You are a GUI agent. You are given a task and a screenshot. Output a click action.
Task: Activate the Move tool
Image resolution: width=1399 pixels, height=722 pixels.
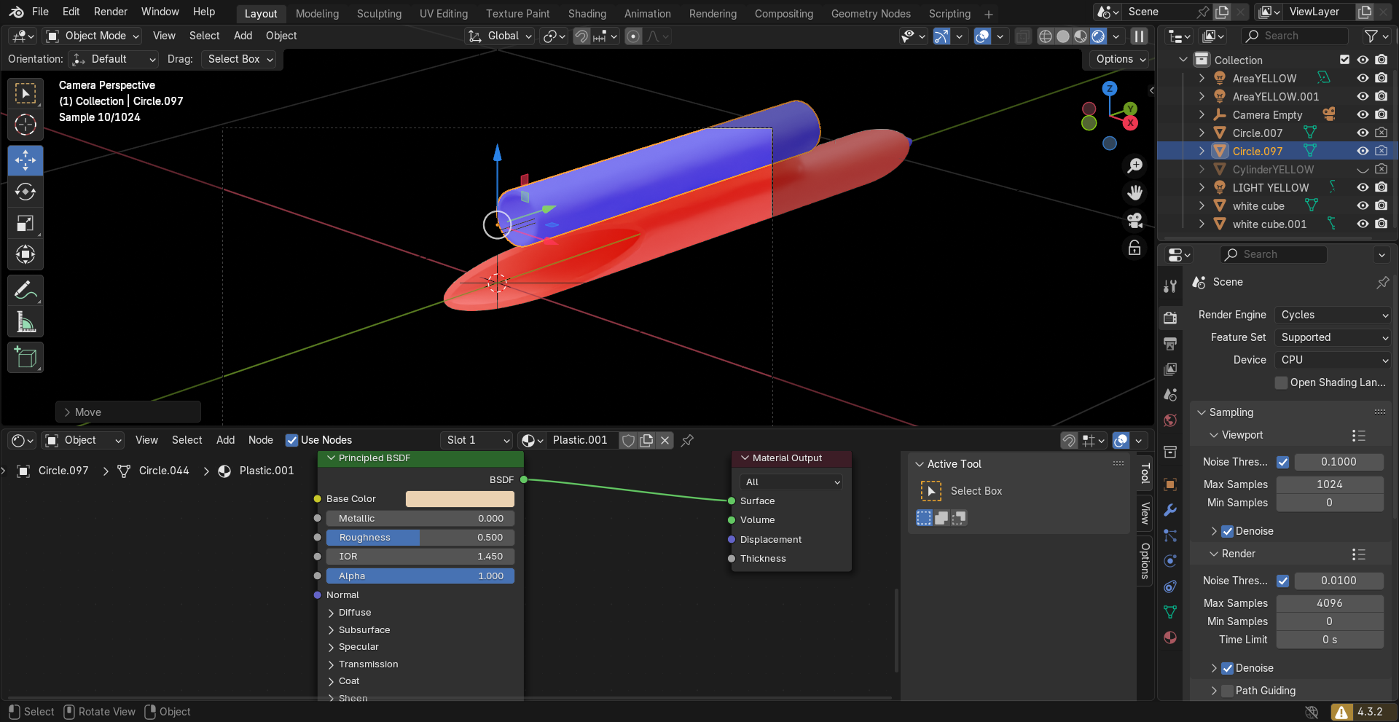[x=26, y=160]
